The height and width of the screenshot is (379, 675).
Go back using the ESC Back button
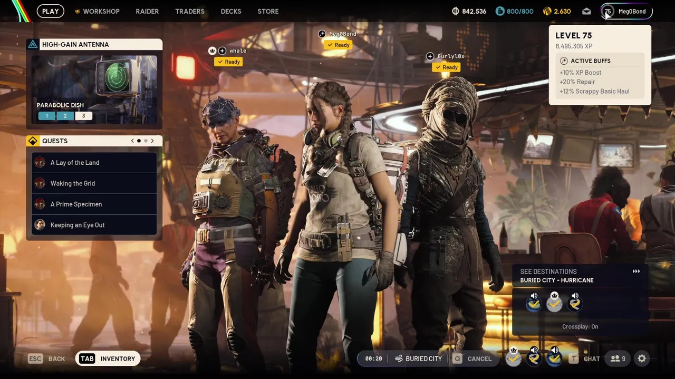click(x=47, y=359)
